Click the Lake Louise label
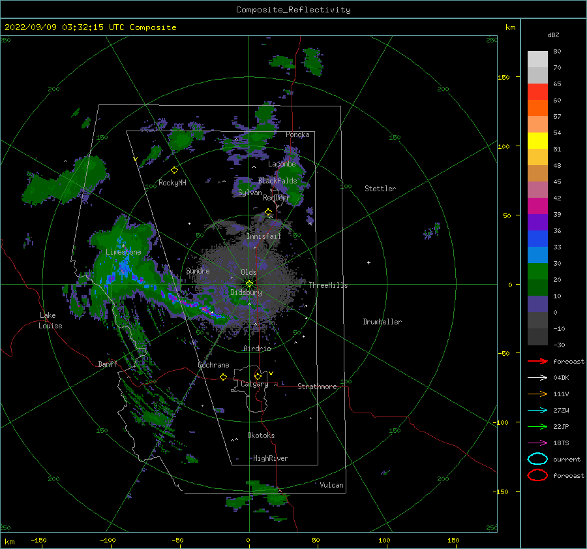Viewport: 587px width, 549px height. tap(50, 321)
